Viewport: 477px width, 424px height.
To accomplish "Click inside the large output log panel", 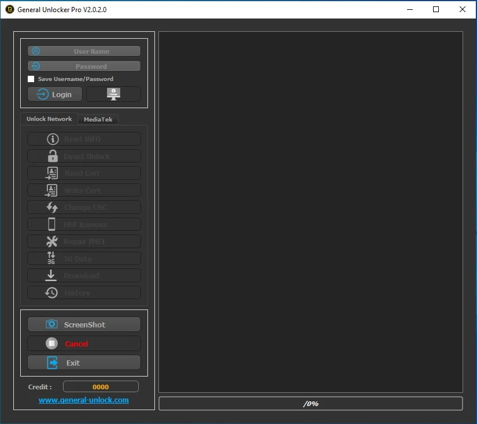I will coord(310,212).
